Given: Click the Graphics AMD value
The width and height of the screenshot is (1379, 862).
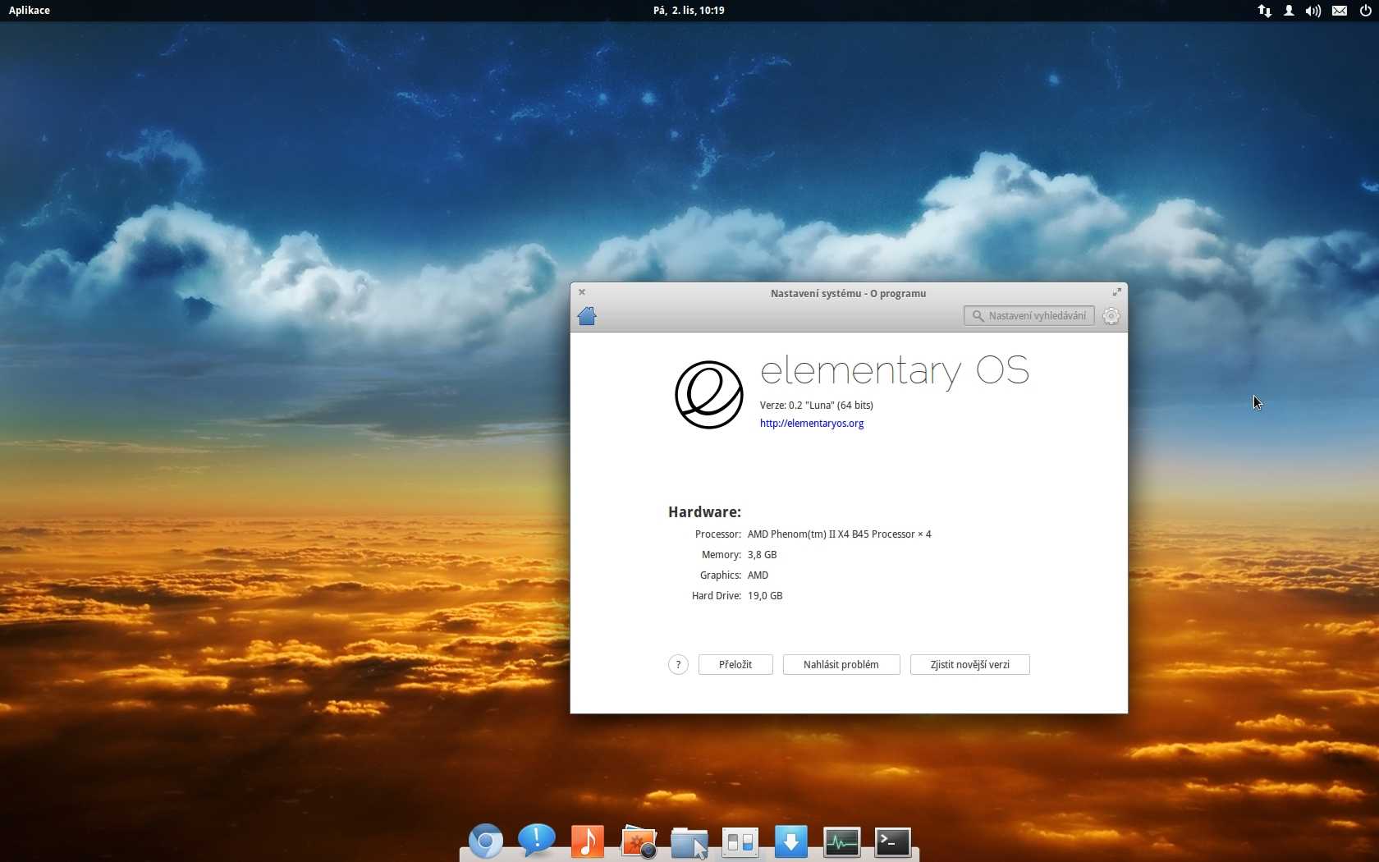Looking at the screenshot, I should pos(758,575).
